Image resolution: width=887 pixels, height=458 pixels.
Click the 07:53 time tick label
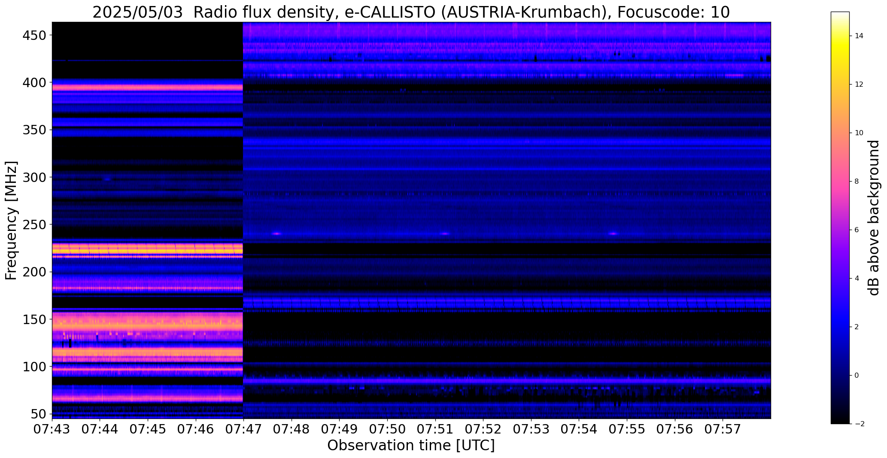tap(531, 429)
